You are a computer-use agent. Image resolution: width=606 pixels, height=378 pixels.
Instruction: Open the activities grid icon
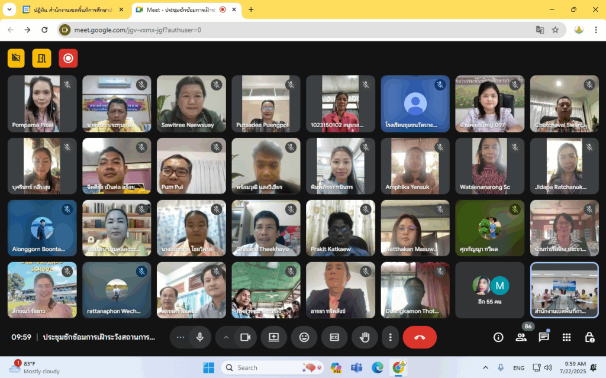coord(566,337)
